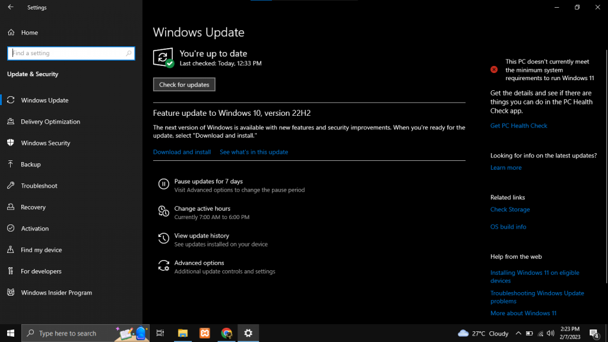608x342 pixels.
Task: Show hidden icons in the system tray
Action: click(518, 333)
